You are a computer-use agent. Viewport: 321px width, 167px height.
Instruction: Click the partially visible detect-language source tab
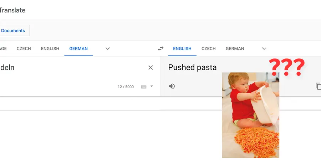pyautogui.click(x=3, y=49)
